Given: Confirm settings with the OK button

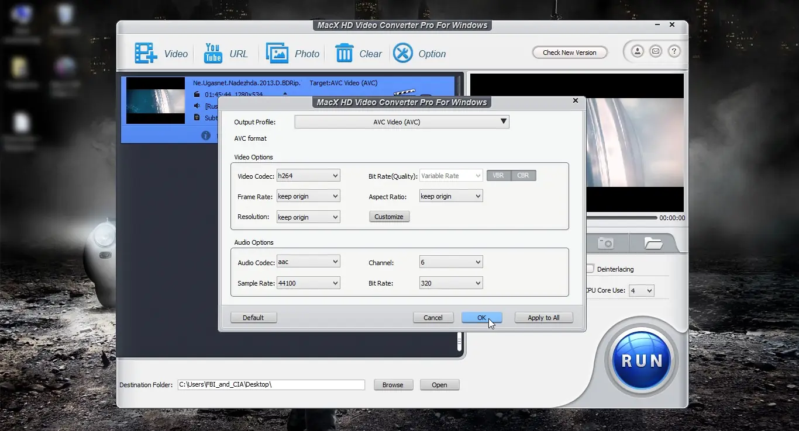Looking at the screenshot, I should point(481,318).
